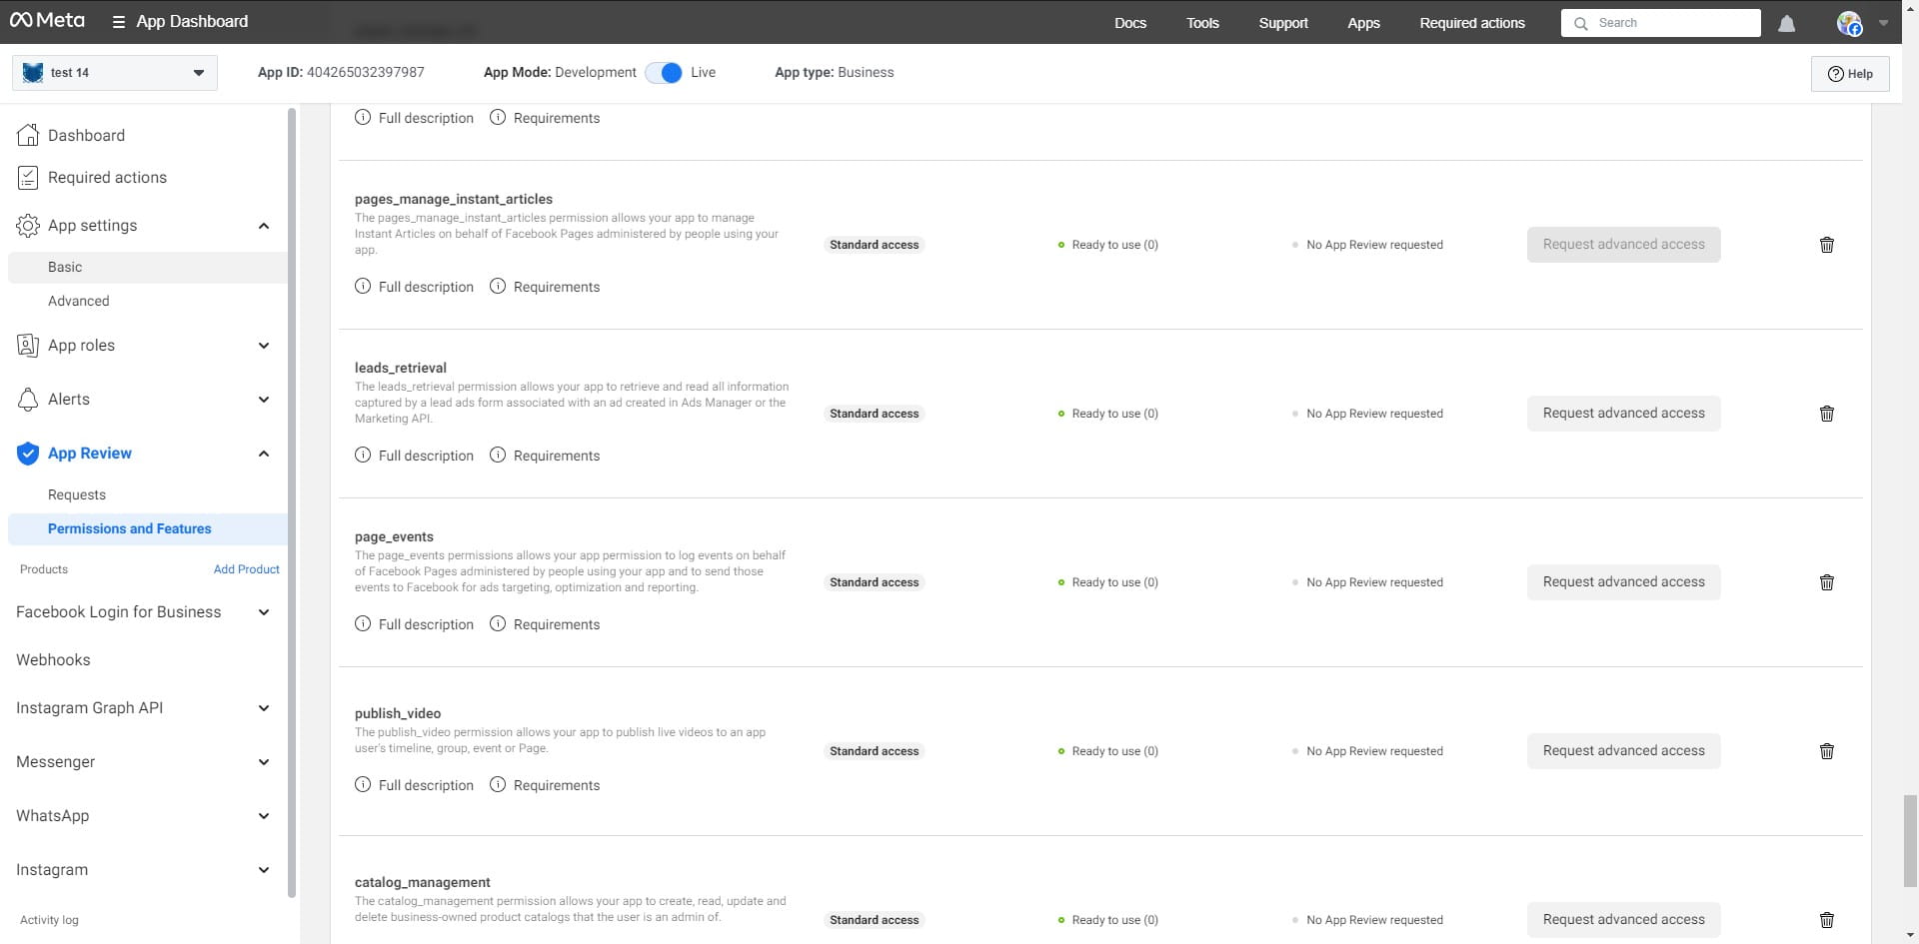1919x944 pixels.
Task: Open Tools in top navigation
Action: click(x=1202, y=23)
